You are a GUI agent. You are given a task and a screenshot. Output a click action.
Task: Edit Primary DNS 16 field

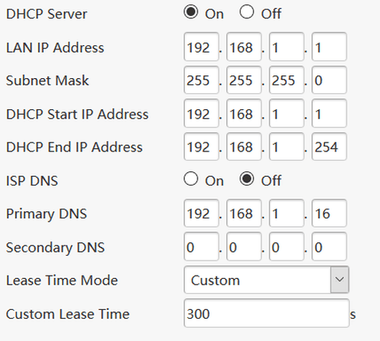click(x=329, y=214)
